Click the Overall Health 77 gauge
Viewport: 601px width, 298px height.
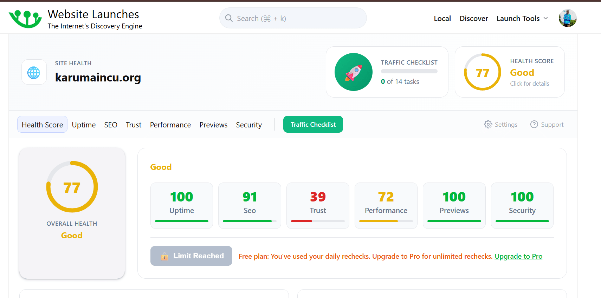(72, 187)
